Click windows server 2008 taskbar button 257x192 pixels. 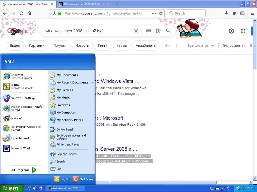click(x=65, y=188)
